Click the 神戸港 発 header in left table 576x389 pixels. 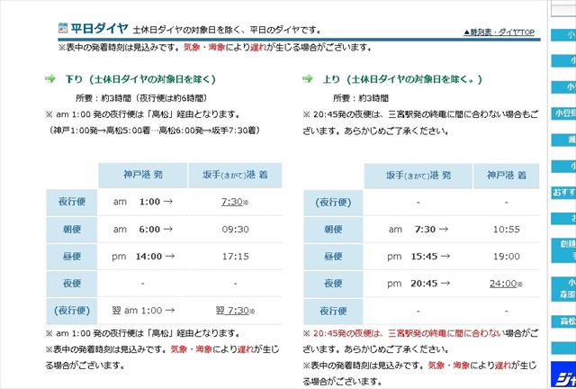click(x=143, y=175)
